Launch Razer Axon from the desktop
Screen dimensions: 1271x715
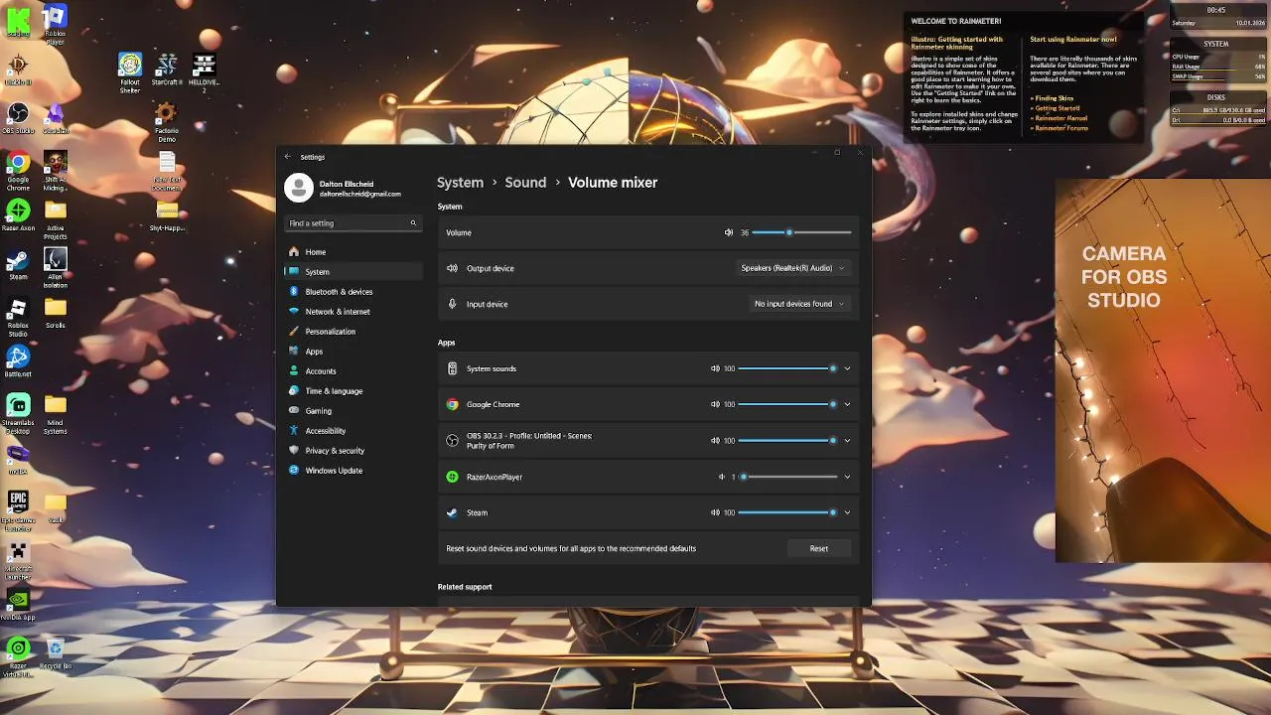tap(18, 214)
